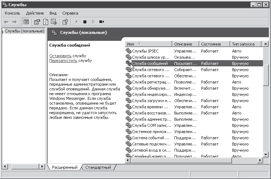Toggle the console tree show/hide button
The image size is (271, 179).
tap(26, 22)
